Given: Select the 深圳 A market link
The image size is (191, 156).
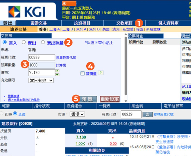Looking at the screenshot, I should [x=81, y=29].
